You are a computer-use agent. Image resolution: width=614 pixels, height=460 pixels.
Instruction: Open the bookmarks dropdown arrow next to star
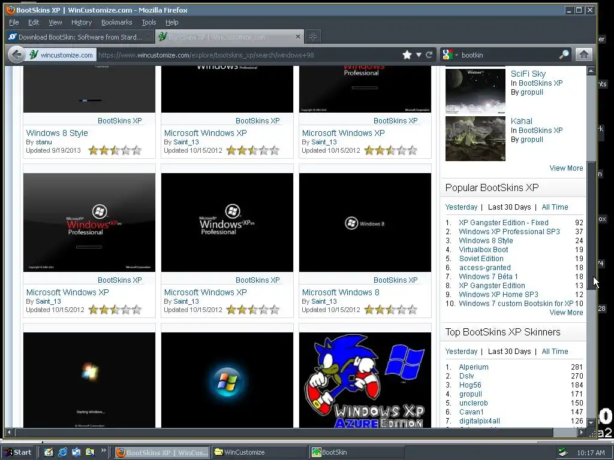[418, 55]
